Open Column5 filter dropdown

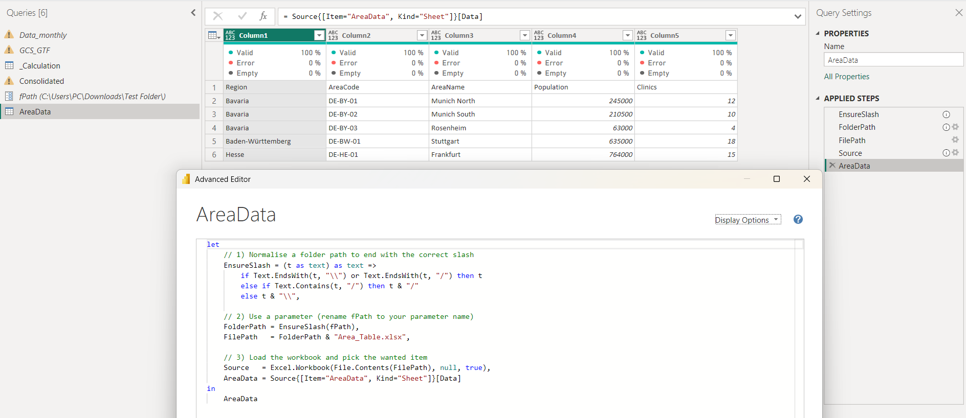731,35
